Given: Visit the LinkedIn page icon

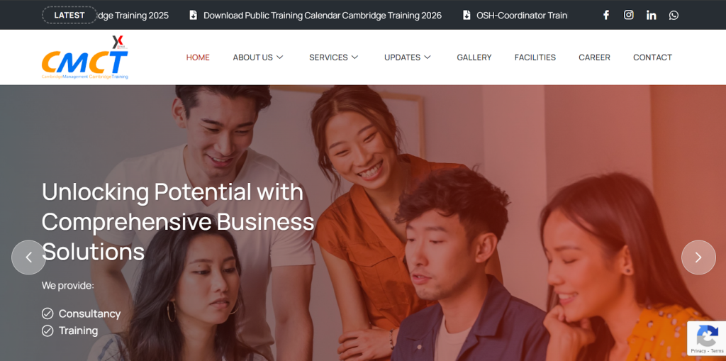Looking at the screenshot, I should 651,15.
